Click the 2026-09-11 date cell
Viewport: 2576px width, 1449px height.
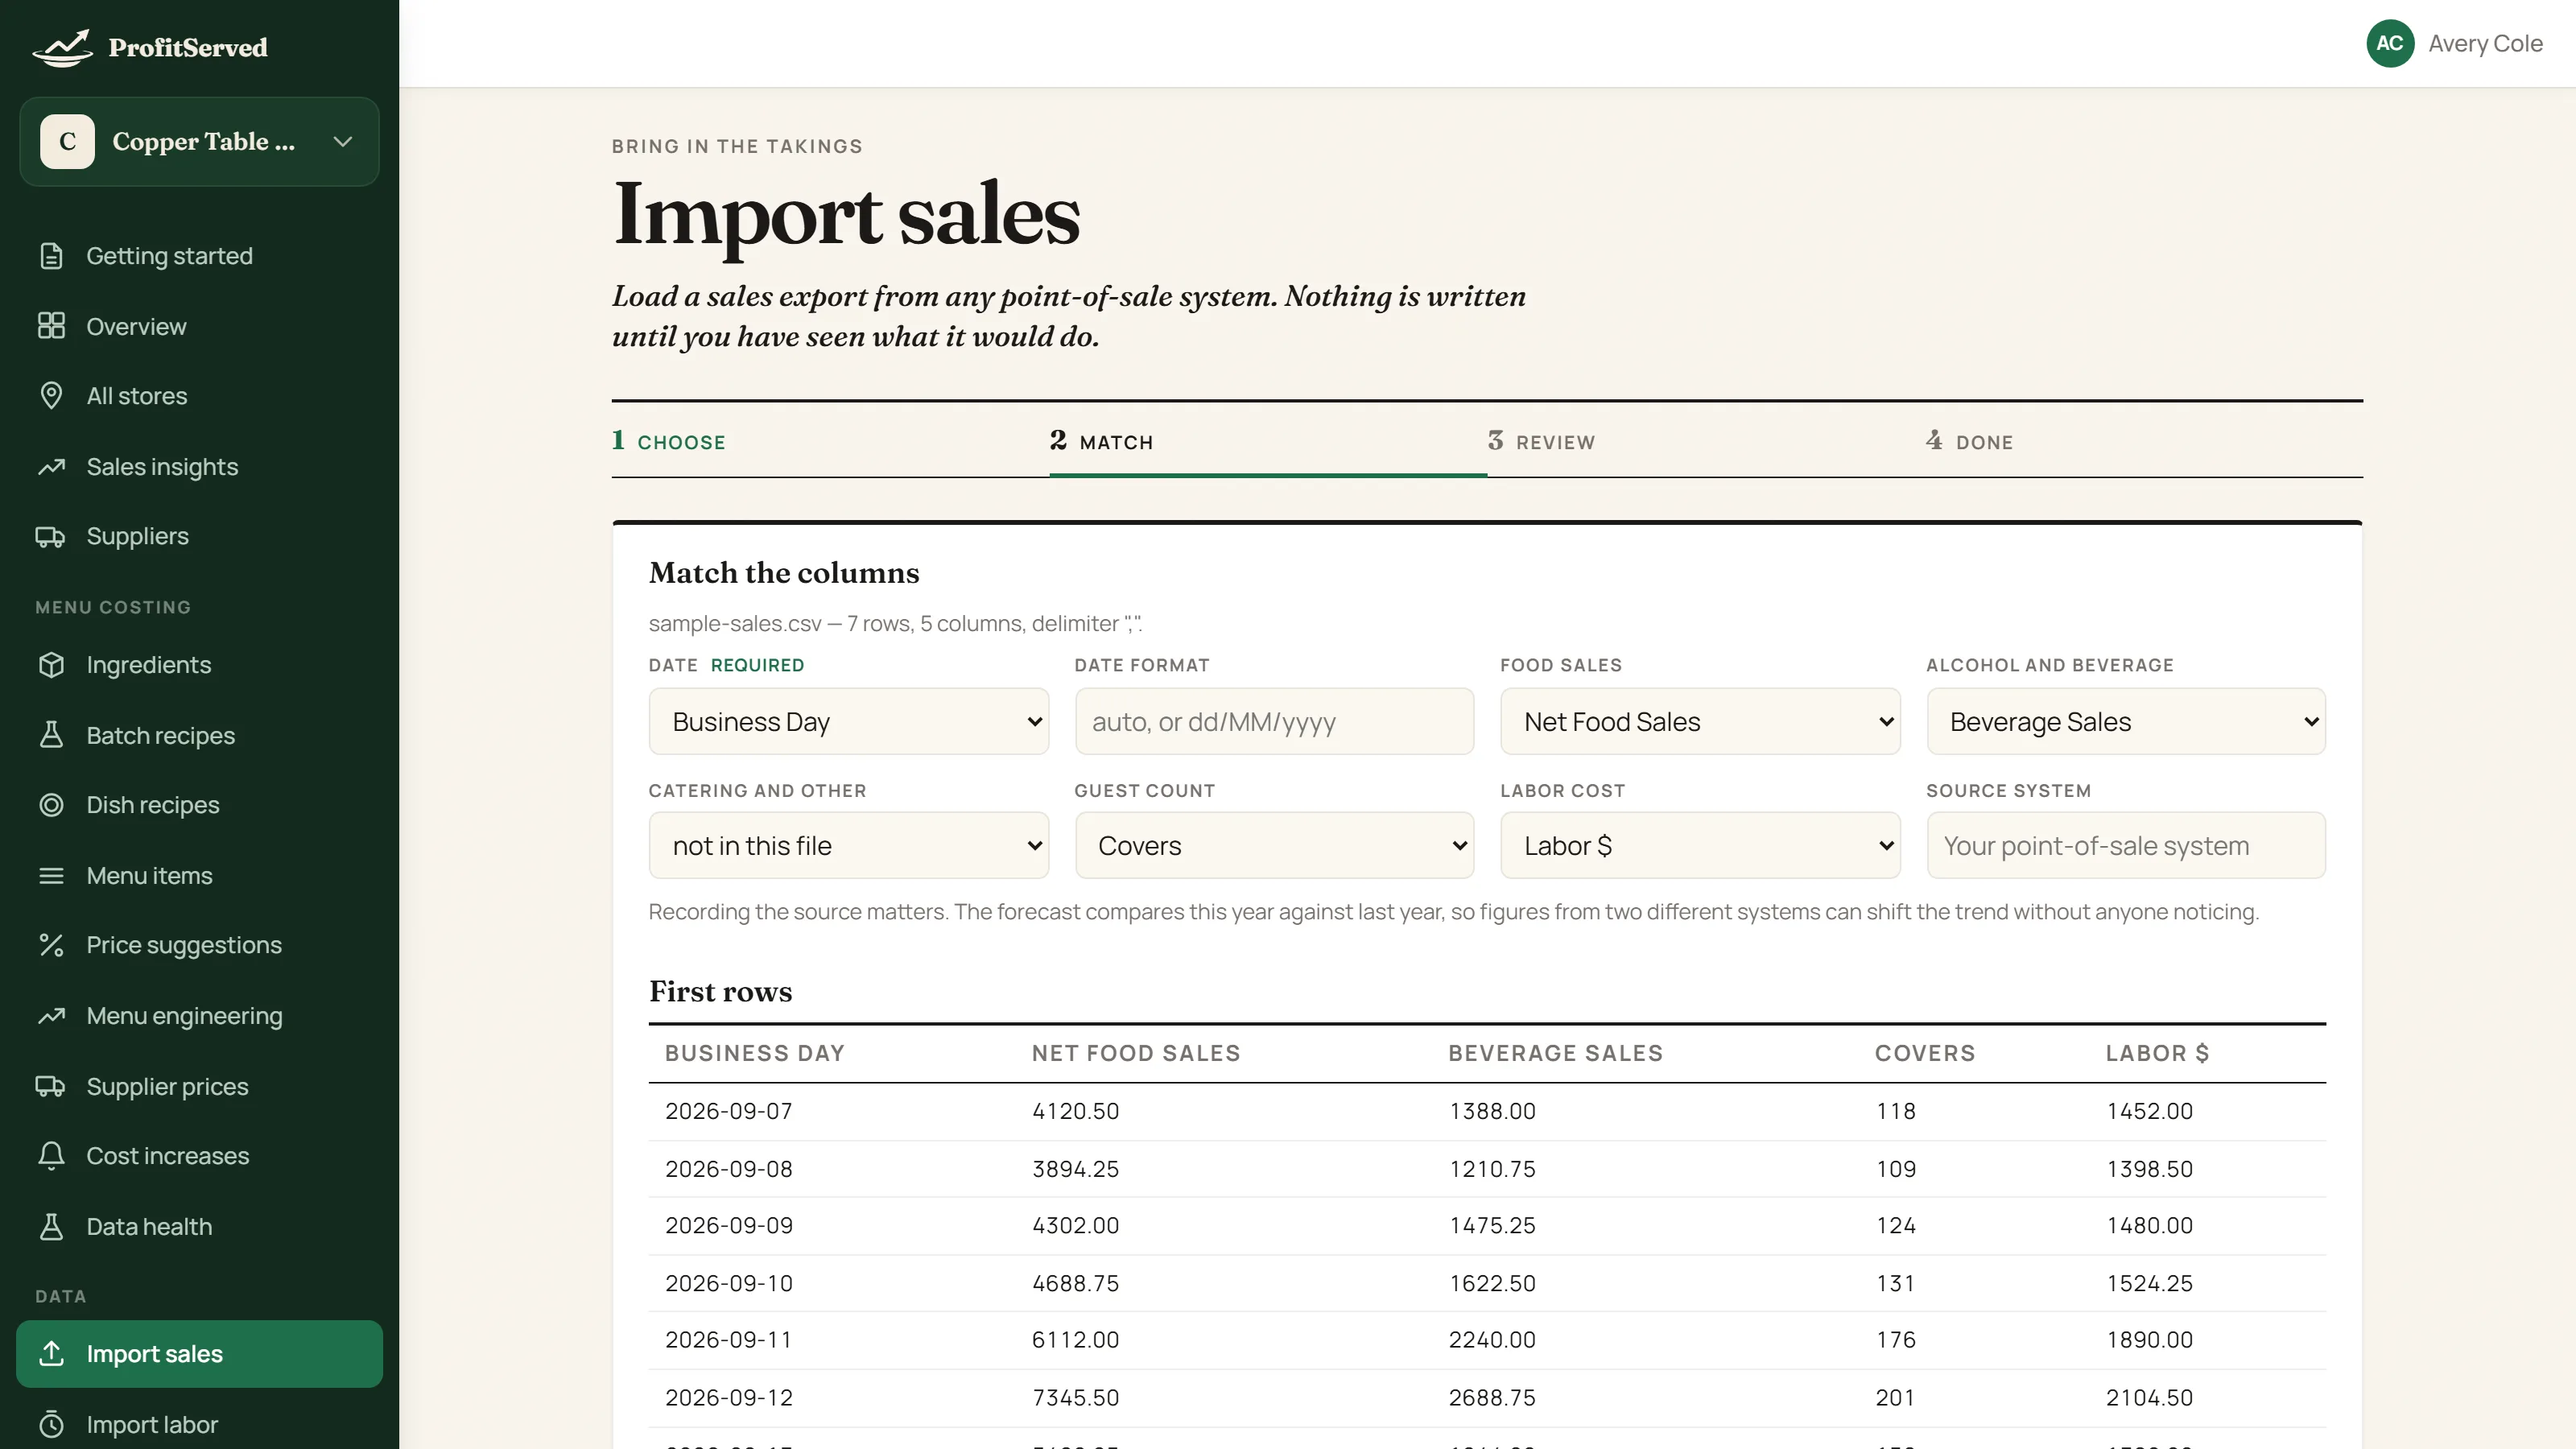[729, 1340]
